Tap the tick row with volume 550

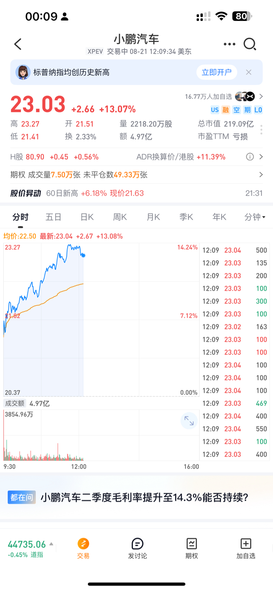[235, 429]
